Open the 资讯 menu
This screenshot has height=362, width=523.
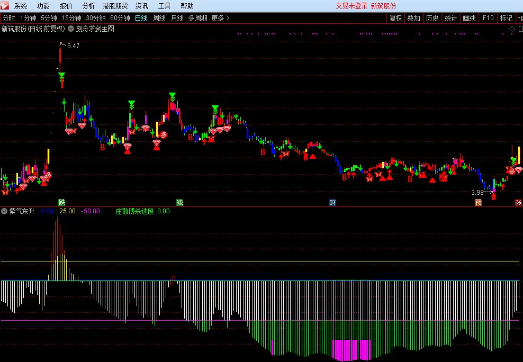tap(141, 6)
